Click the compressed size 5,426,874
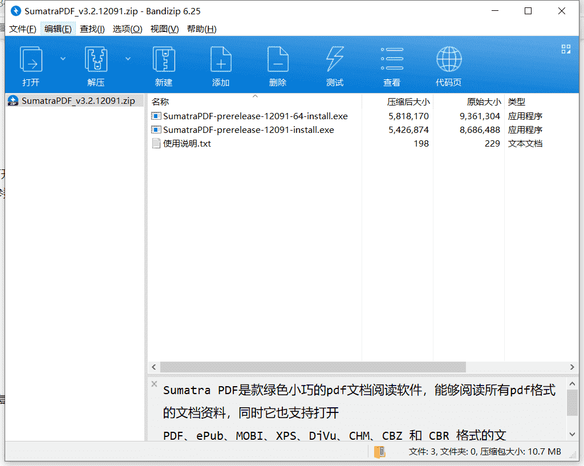This screenshot has width=584, height=466. pos(408,129)
